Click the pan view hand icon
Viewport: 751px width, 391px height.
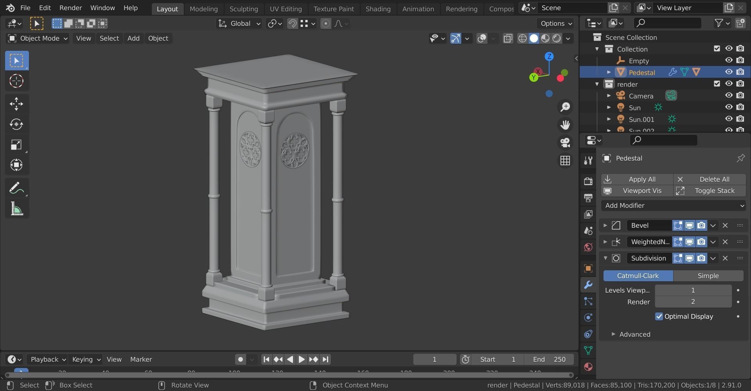(565, 125)
